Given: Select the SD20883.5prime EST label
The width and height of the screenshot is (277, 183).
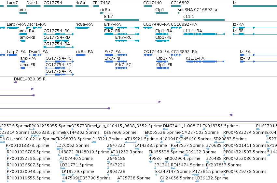Looking at the screenshot, I should [230, 139].
